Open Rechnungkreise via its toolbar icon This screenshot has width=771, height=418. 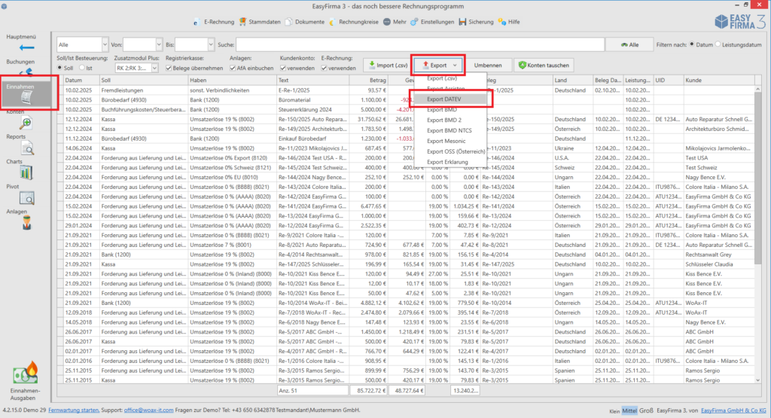click(333, 22)
